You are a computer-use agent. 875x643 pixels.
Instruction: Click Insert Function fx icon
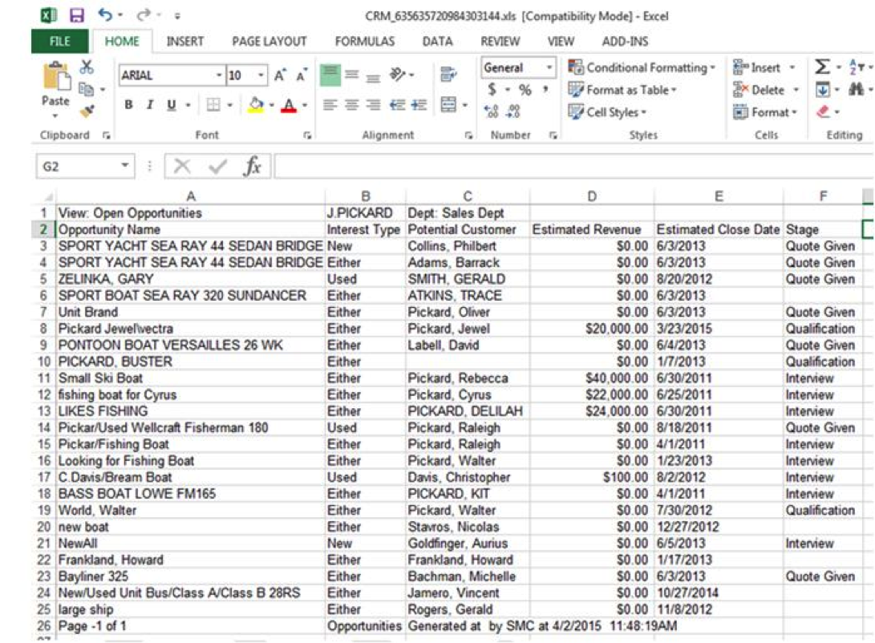coord(252,166)
